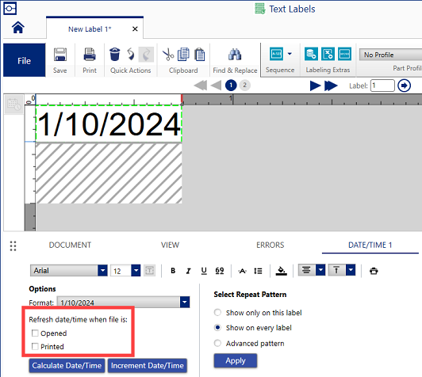The width and height of the screenshot is (422, 377).
Task: Click the third Labeling Extras icon
Action: click(345, 54)
